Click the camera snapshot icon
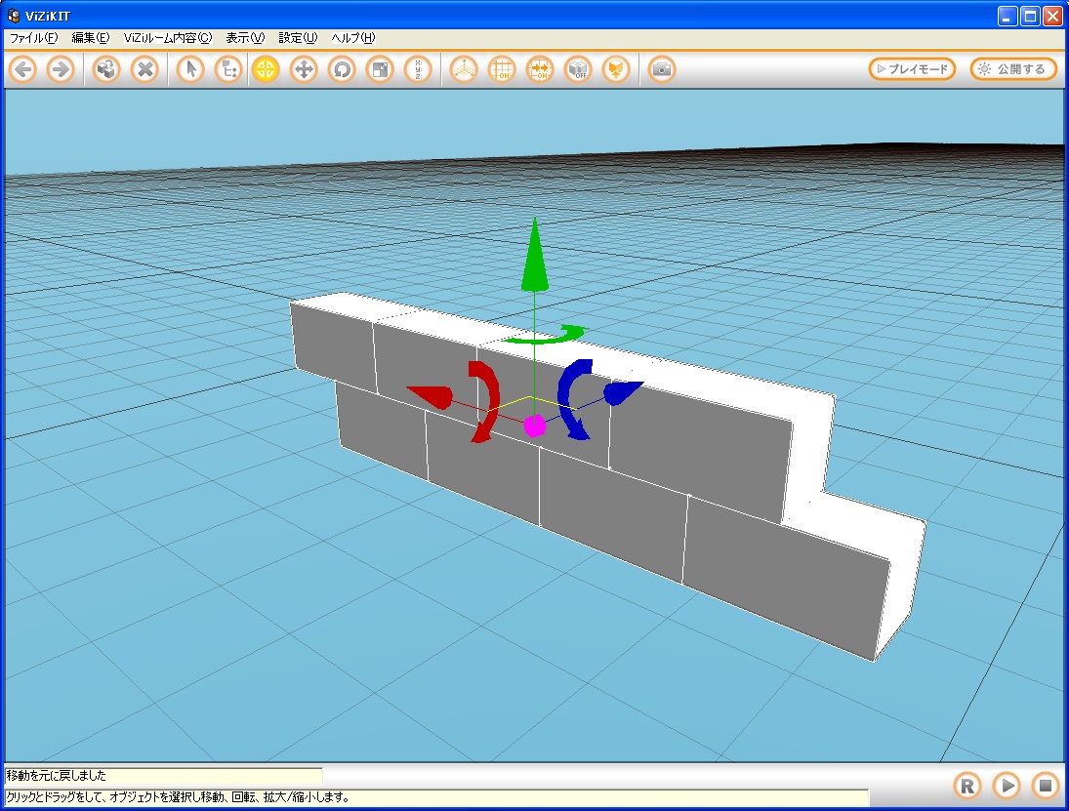1069x811 pixels. coord(661,69)
